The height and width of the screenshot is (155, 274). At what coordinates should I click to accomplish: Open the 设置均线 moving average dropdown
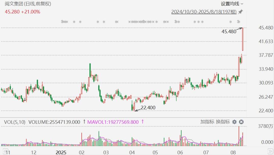pyautogui.click(x=230, y=4)
